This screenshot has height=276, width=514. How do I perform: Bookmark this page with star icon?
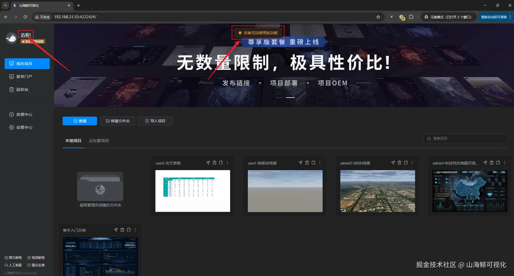[x=378, y=17]
